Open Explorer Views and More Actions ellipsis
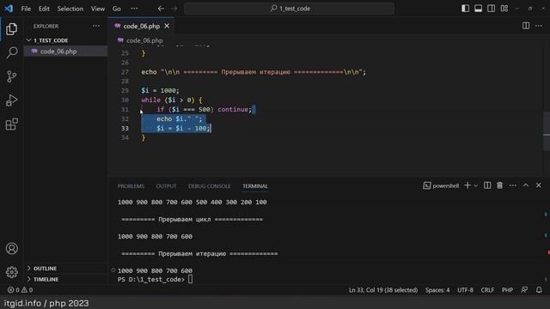 coord(96,26)
